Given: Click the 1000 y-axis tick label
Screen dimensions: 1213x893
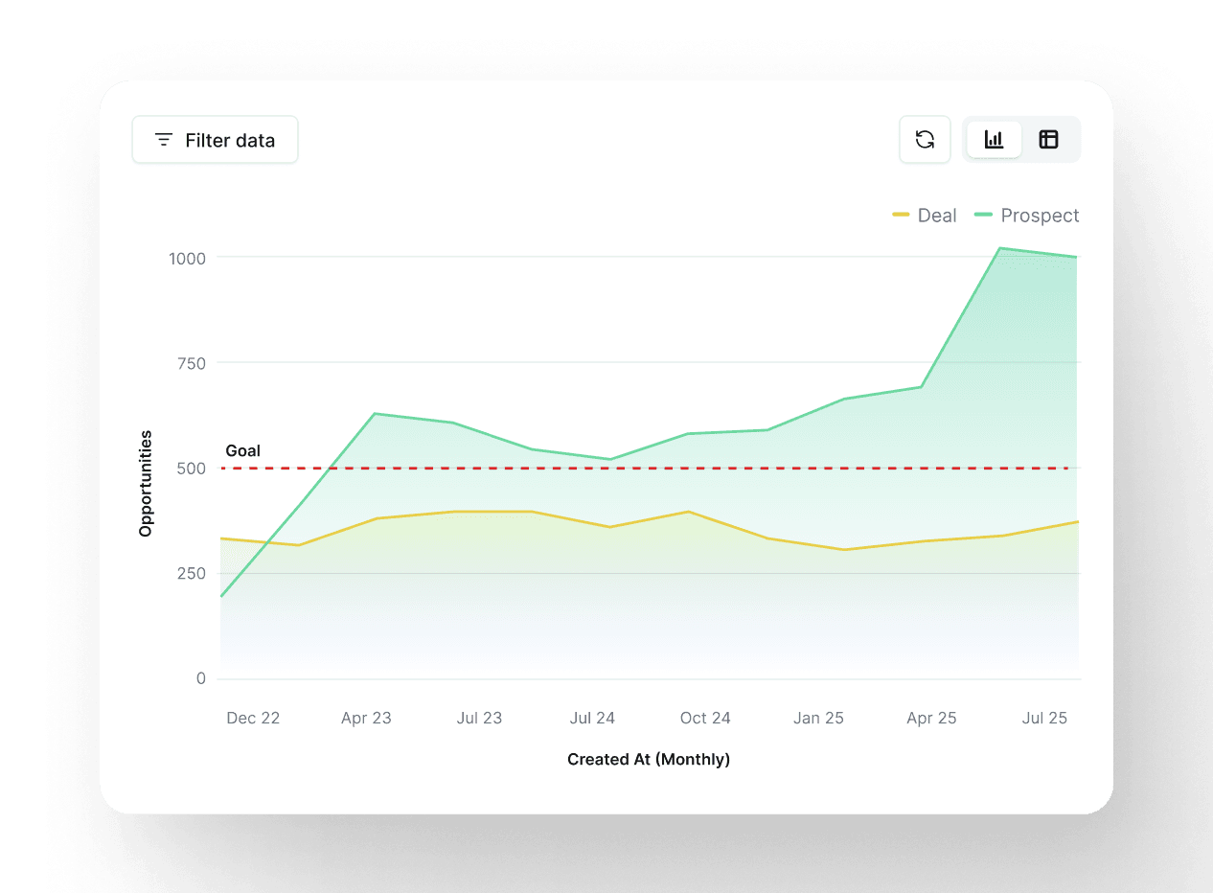Looking at the screenshot, I should tap(187, 258).
